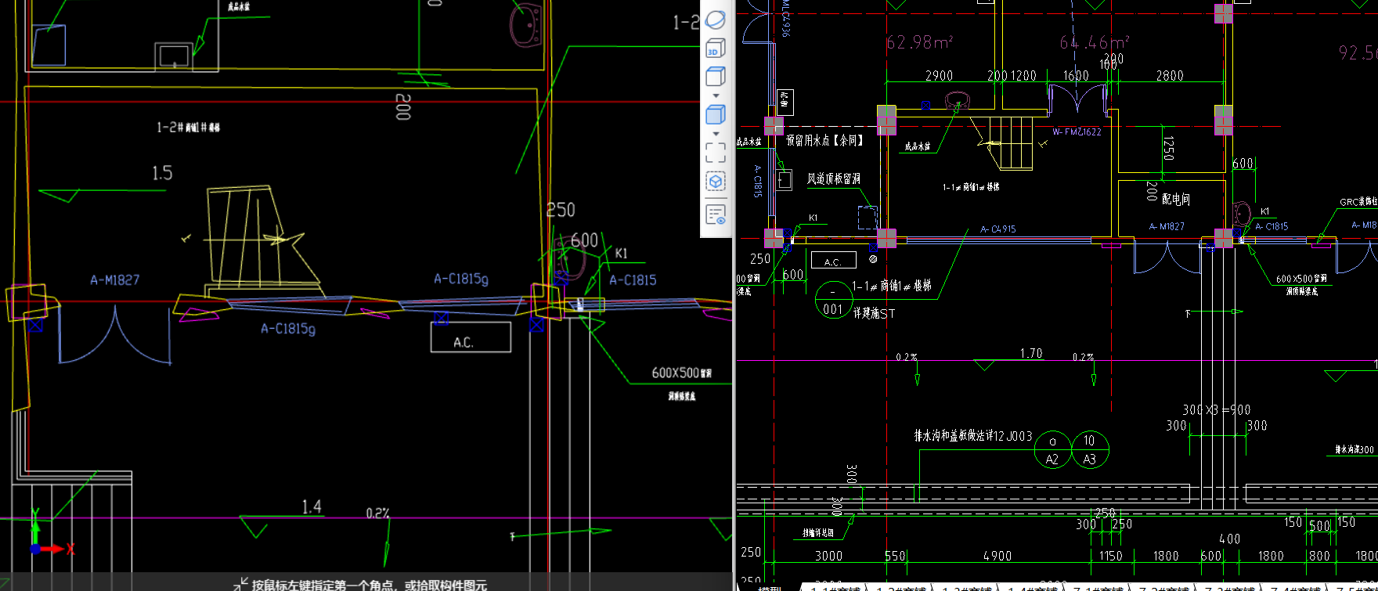1378x591 pixels.
Task: Select the 1-4#商铺 layout tab
Action: point(1032,588)
